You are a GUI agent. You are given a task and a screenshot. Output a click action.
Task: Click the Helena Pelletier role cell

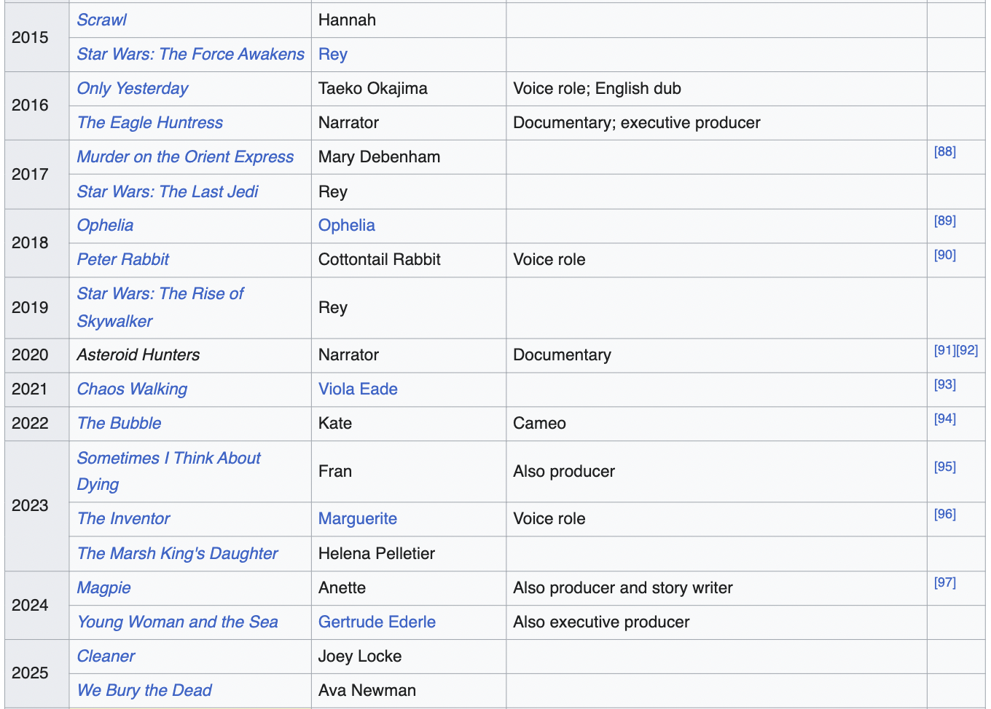click(409, 554)
